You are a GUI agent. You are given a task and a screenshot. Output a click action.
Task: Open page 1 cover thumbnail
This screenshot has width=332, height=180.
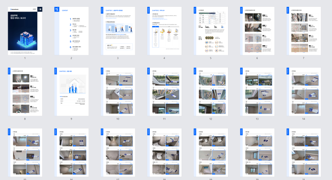[25, 31]
